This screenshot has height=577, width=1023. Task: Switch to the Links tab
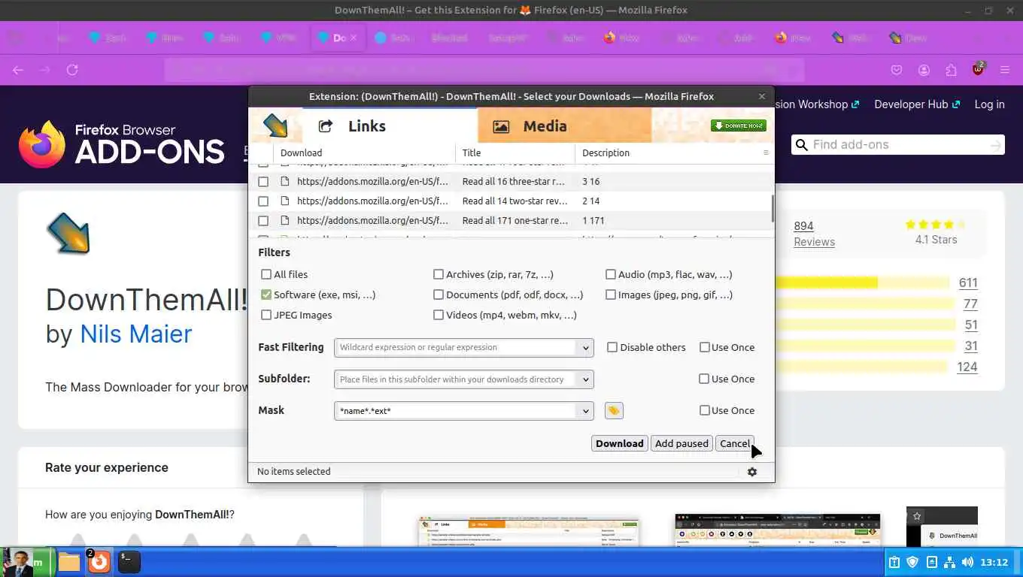click(390, 125)
